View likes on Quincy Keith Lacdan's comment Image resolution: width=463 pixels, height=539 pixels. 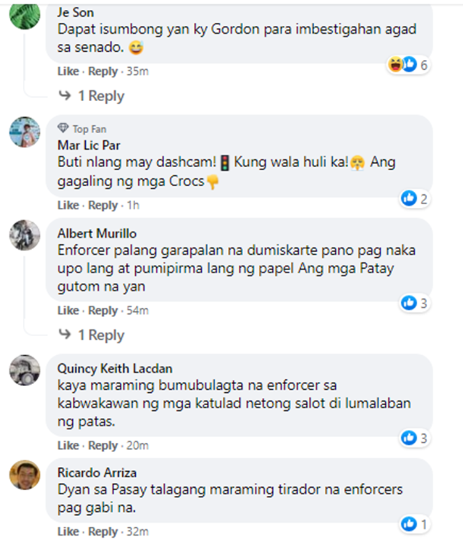[415, 438]
